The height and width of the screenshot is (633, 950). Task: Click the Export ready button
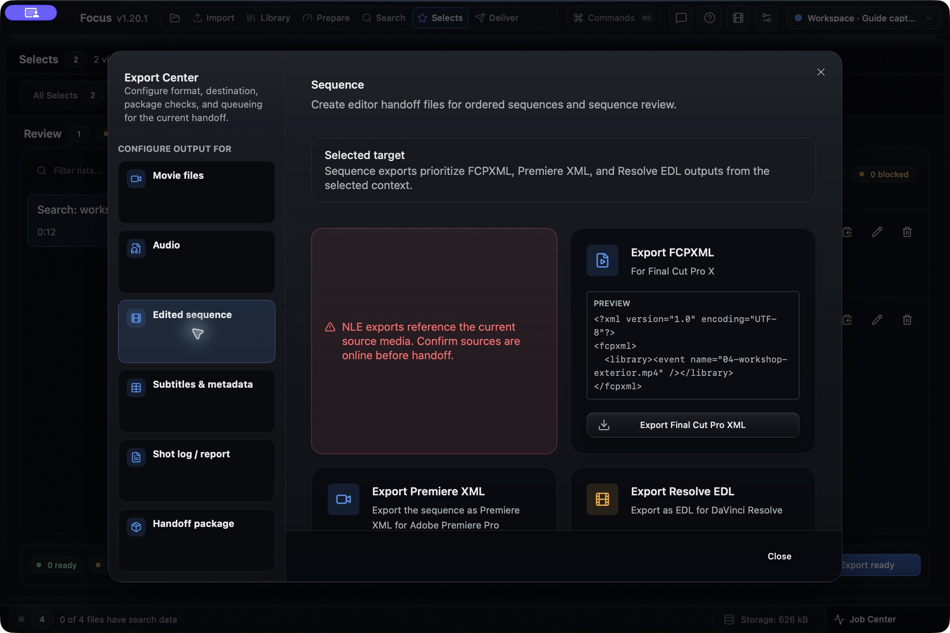point(880,565)
